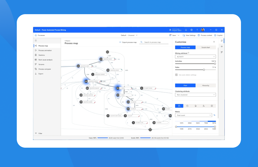Screen dimensions: 258x167
Task: Click the Paths slider handle
Action: point(204,70)
